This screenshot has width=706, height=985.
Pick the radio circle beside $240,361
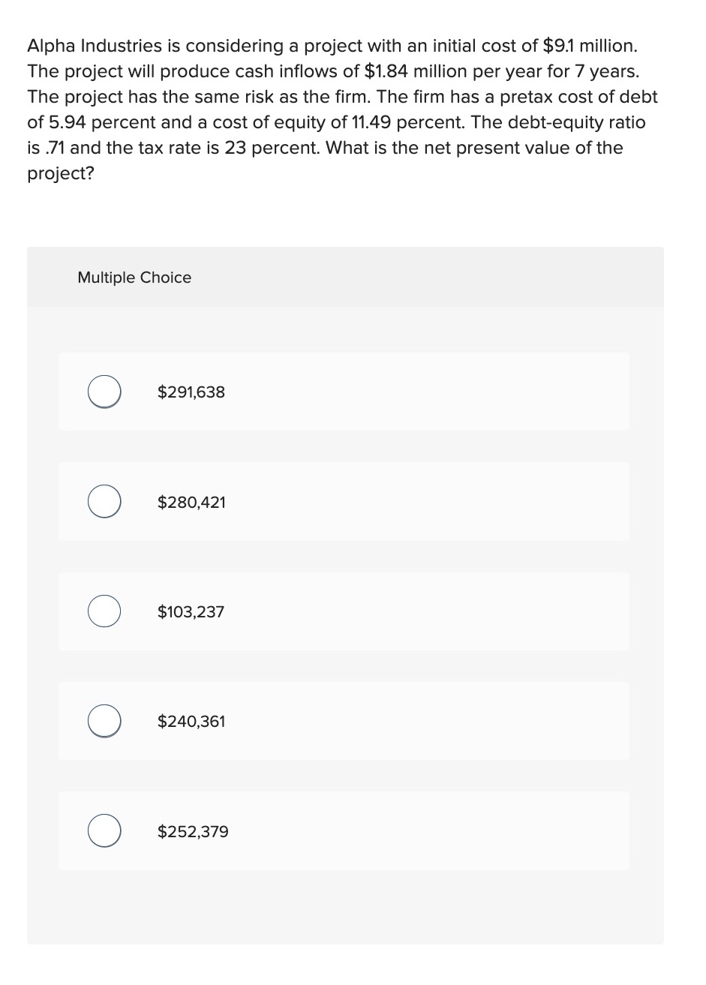coord(104,722)
